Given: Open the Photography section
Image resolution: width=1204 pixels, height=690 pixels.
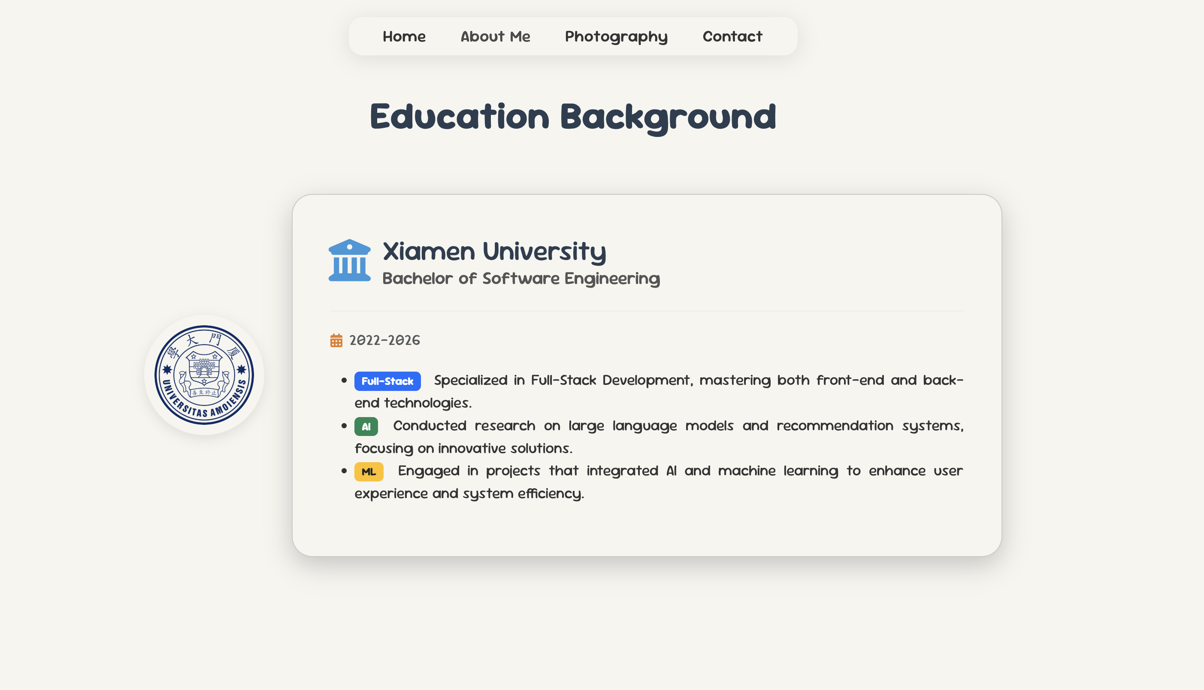Looking at the screenshot, I should pyautogui.click(x=616, y=37).
